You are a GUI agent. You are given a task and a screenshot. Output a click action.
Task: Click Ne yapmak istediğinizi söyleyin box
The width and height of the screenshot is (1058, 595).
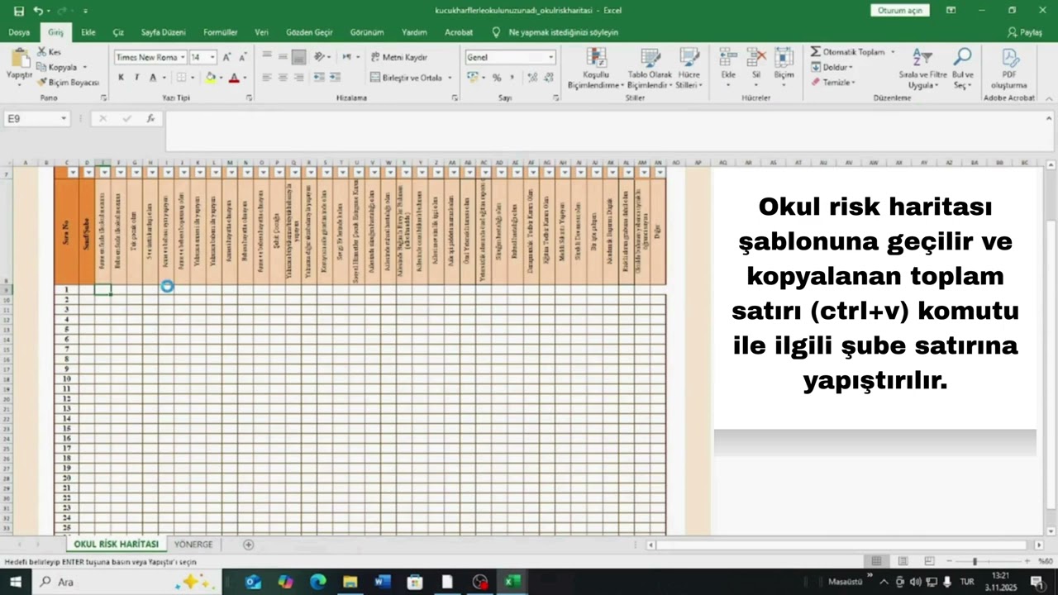click(555, 32)
